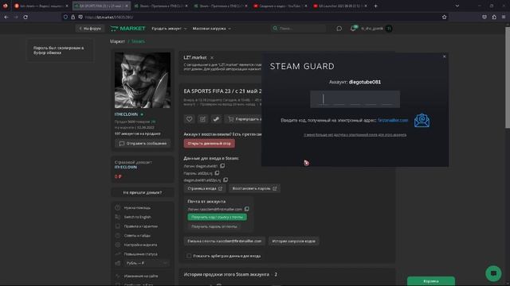Copy login:password combo with copy icon

point(226,180)
